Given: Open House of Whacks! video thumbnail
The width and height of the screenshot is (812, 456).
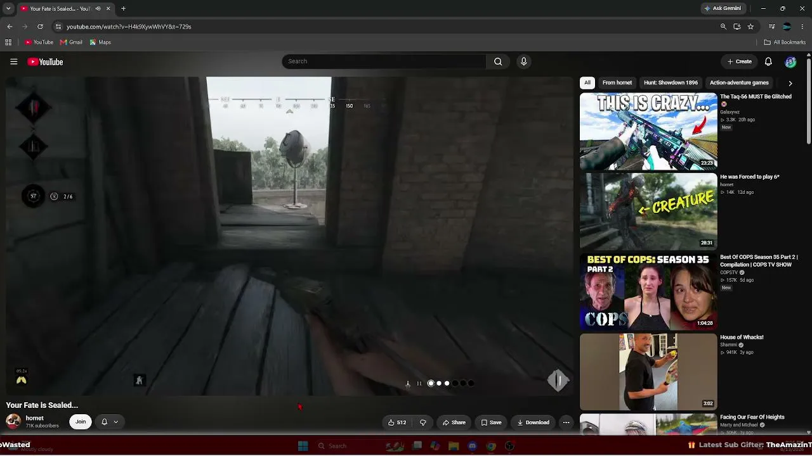Looking at the screenshot, I should (x=648, y=372).
